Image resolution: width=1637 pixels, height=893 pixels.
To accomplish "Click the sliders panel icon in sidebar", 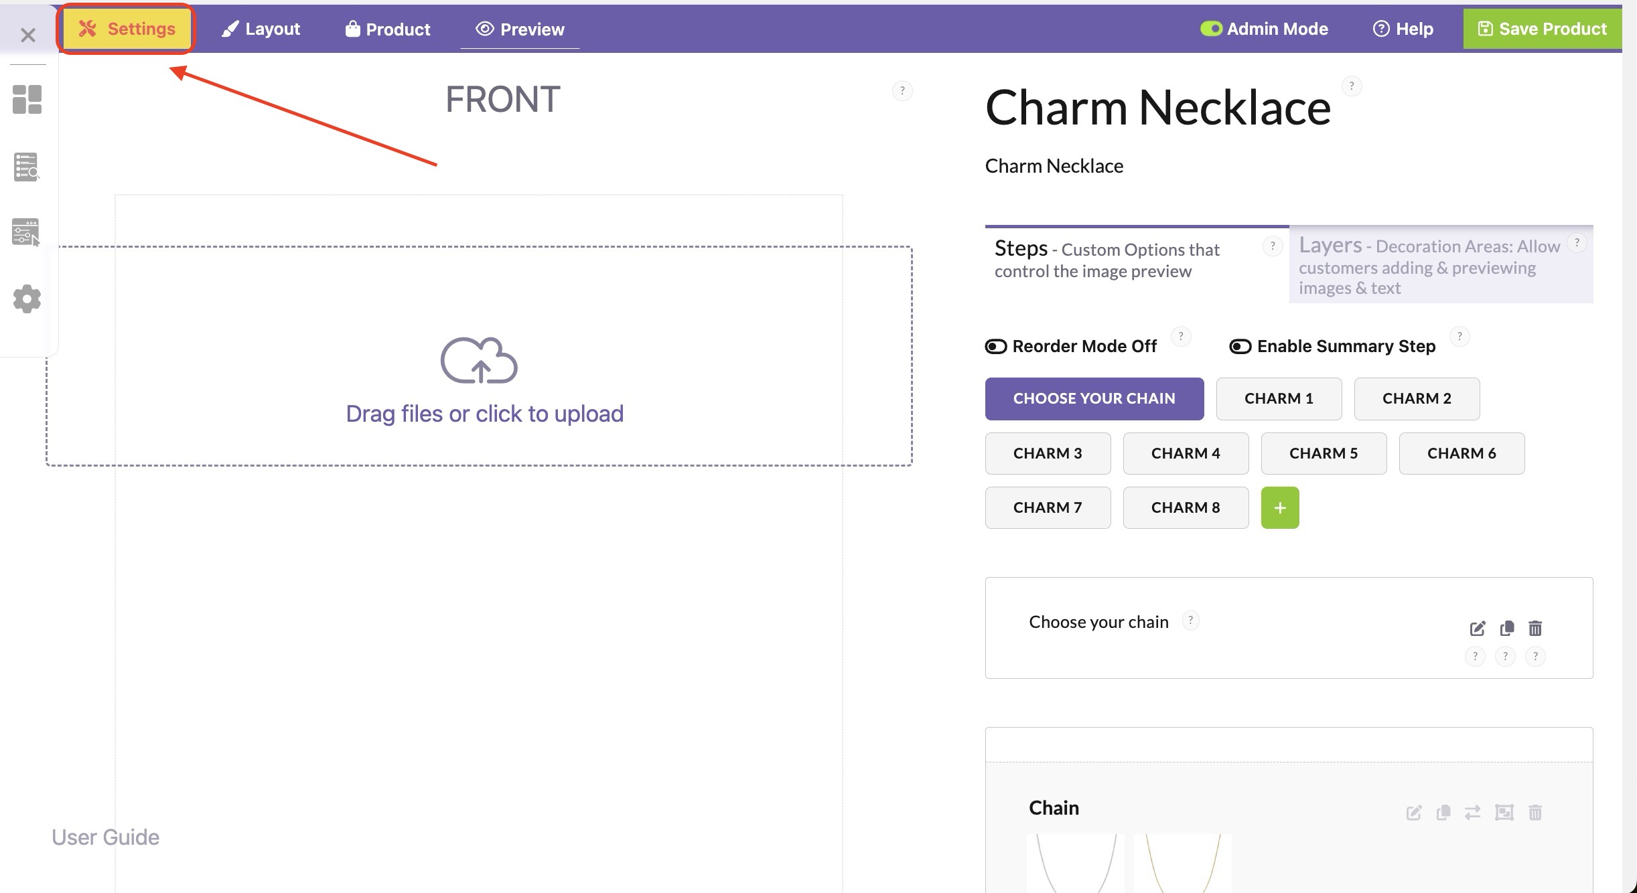I will [27, 232].
